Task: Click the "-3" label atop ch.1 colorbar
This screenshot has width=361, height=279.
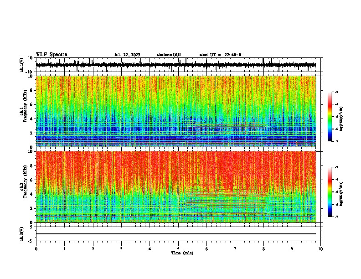Action: (336, 92)
